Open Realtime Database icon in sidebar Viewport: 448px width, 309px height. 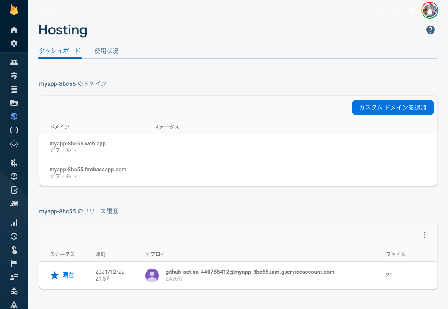tap(14, 89)
